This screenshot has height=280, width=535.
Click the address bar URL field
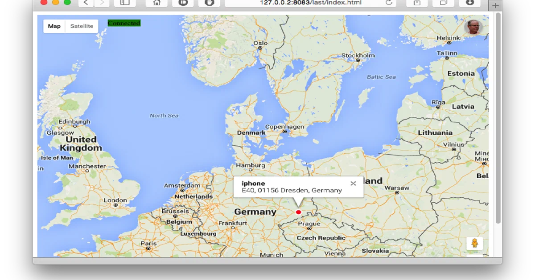(x=311, y=3)
